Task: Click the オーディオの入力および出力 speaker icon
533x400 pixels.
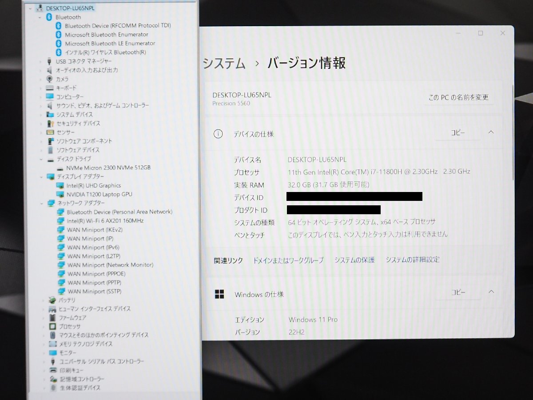Action: click(x=49, y=70)
